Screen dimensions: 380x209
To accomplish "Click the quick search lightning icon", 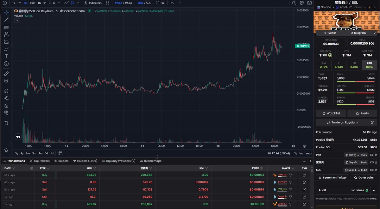I will 294,3.
